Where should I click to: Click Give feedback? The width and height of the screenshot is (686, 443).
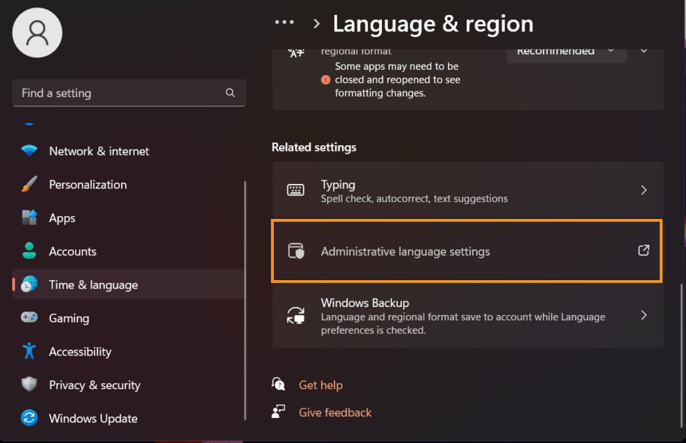click(x=335, y=412)
